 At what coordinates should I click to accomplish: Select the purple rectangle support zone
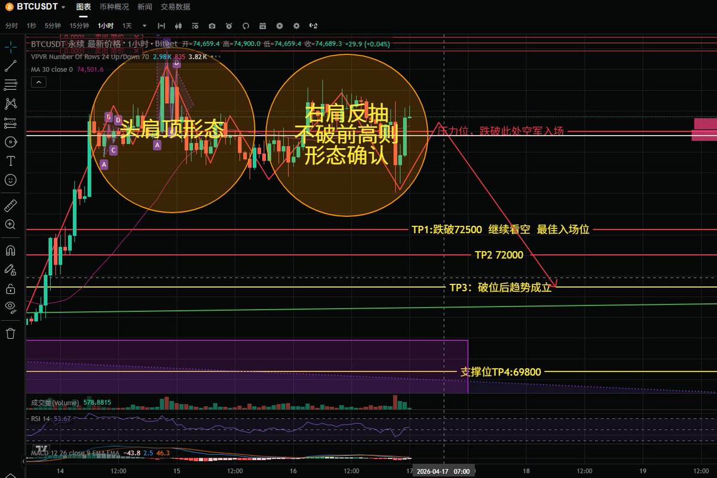click(247, 366)
